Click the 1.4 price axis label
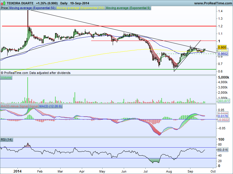233x174 pixels. click(220, 11)
